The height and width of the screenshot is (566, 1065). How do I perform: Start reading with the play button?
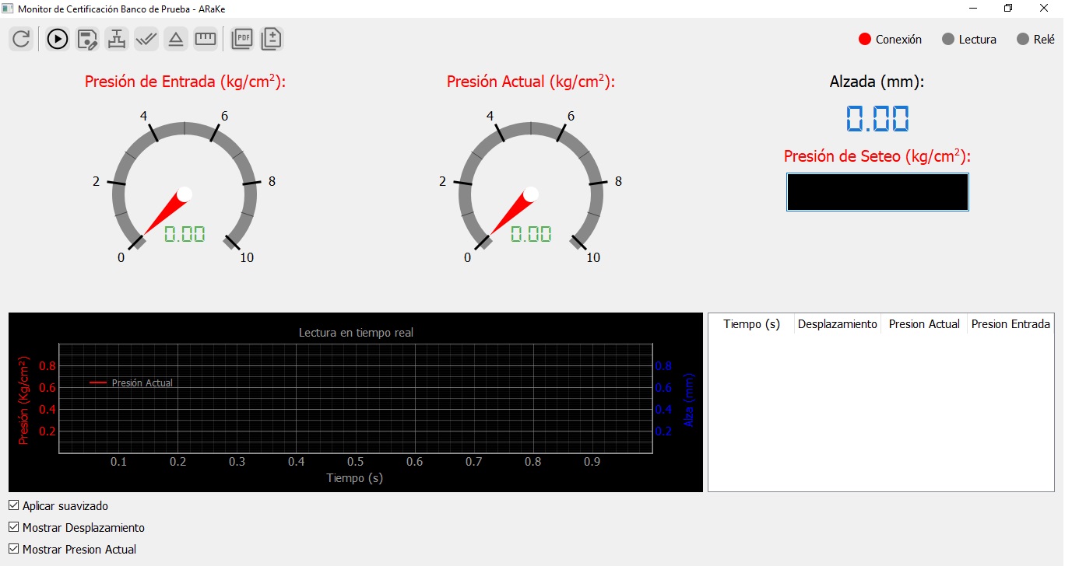click(58, 38)
